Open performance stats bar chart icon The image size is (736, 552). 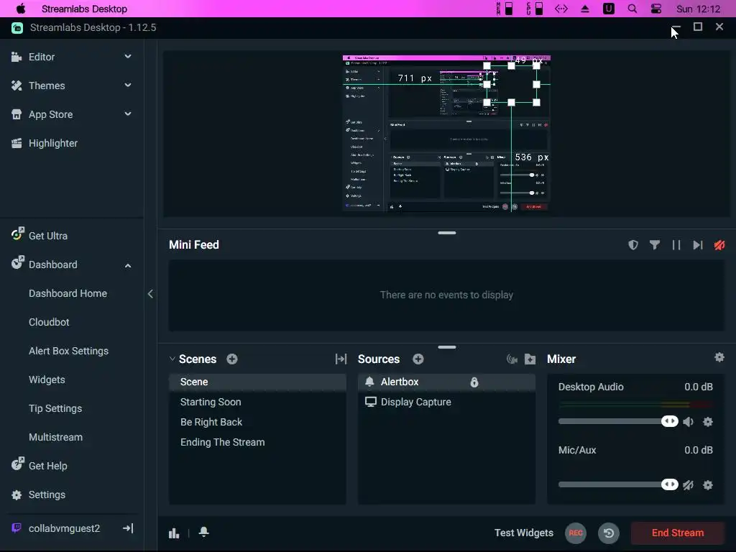point(174,533)
